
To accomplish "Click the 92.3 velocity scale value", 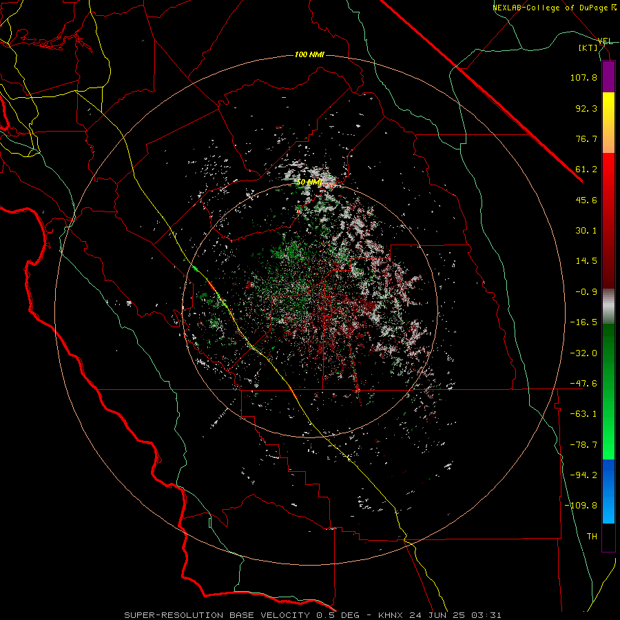I will (x=586, y=108).
